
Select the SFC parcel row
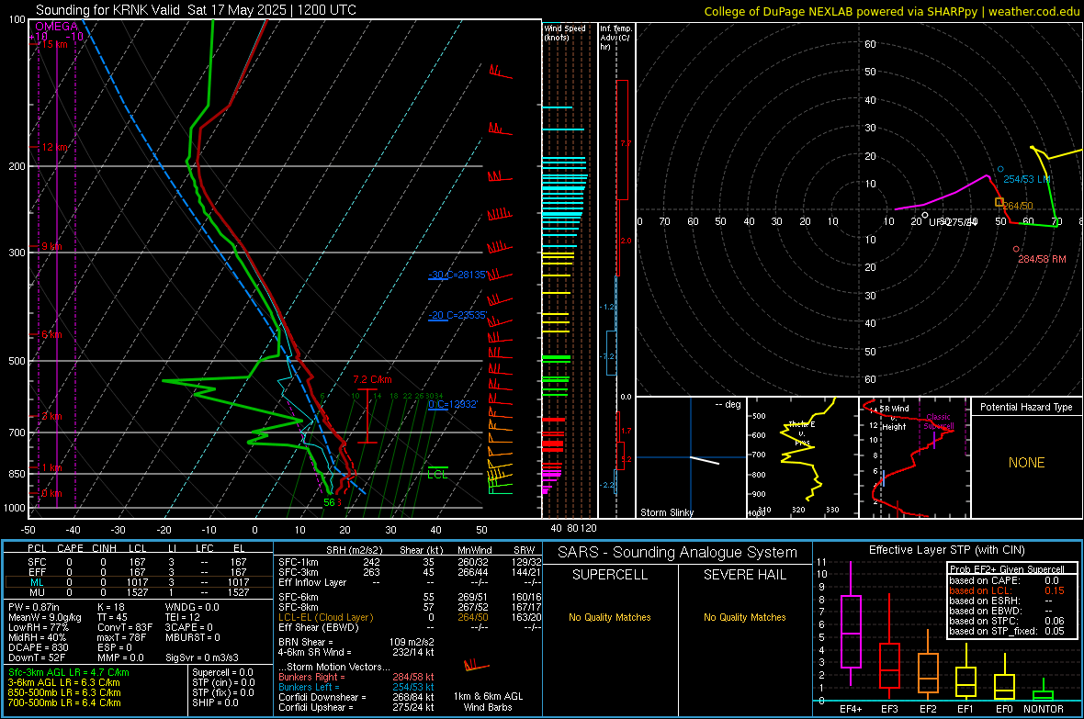pos(137,562)
